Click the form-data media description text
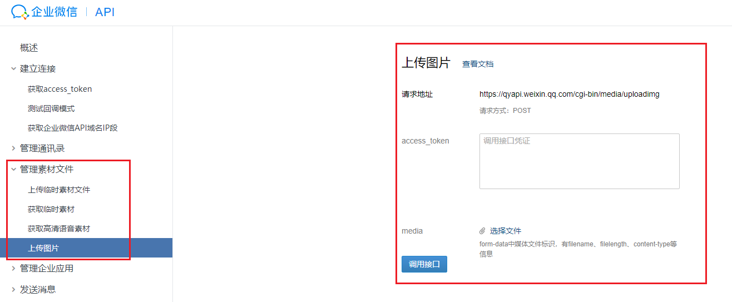This screenshot has height=302, width=732. coord(578,249)
